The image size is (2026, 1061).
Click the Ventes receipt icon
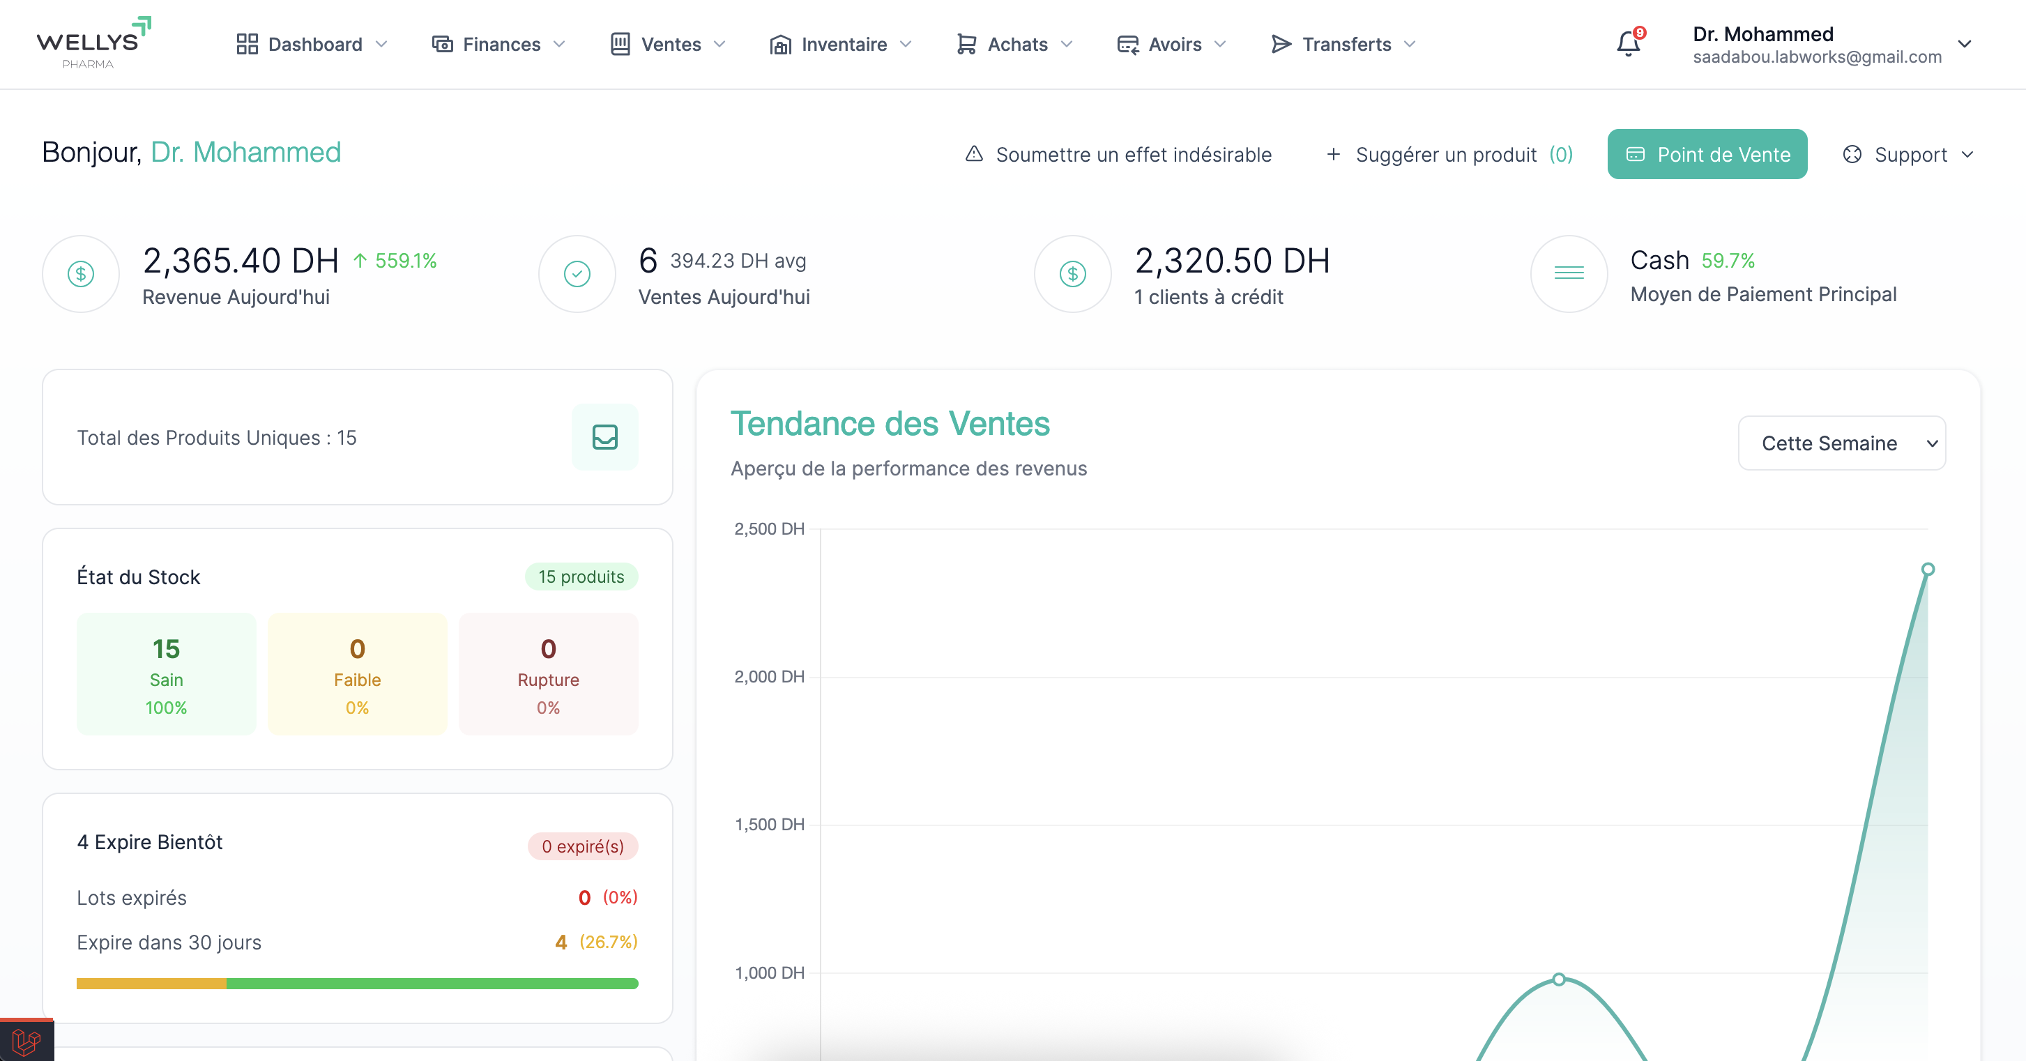pyautogui.click(x=620, y=44)
